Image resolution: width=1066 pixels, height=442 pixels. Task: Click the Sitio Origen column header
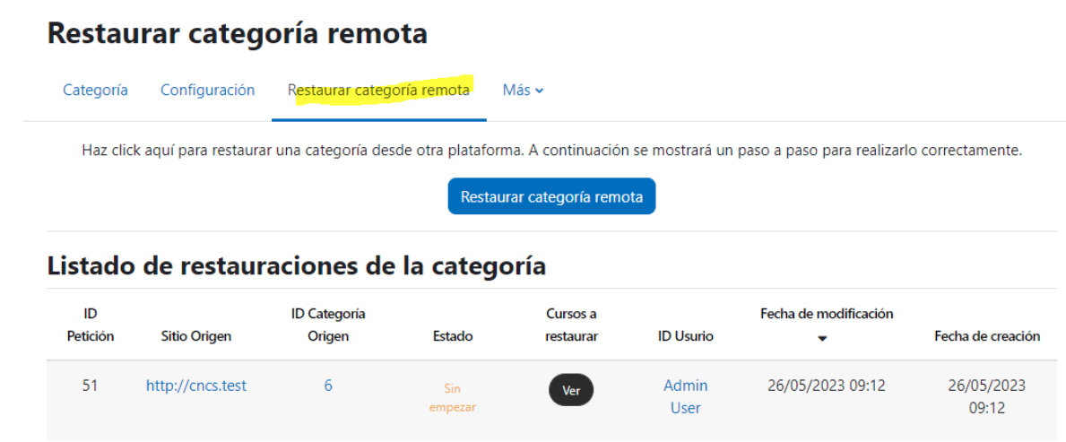195,336
